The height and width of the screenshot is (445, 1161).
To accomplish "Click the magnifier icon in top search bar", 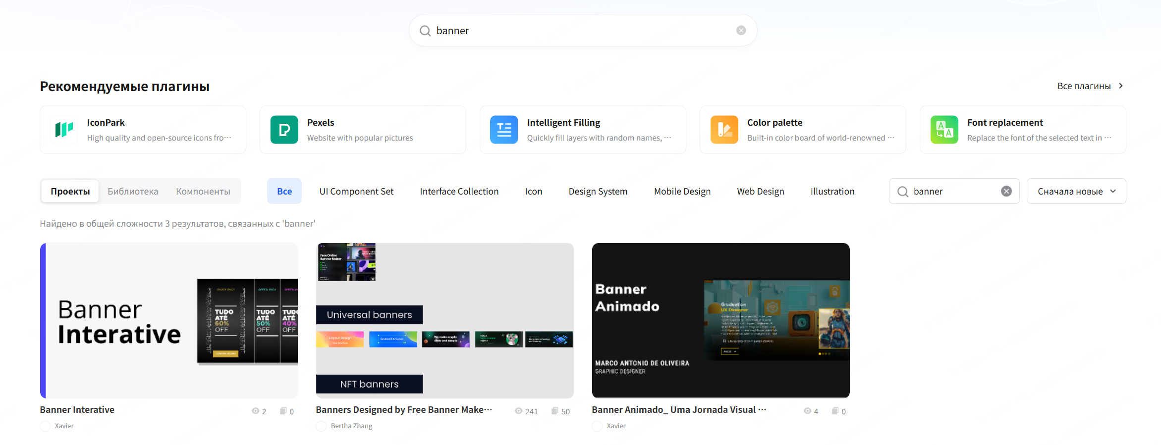I will (425, 31).
